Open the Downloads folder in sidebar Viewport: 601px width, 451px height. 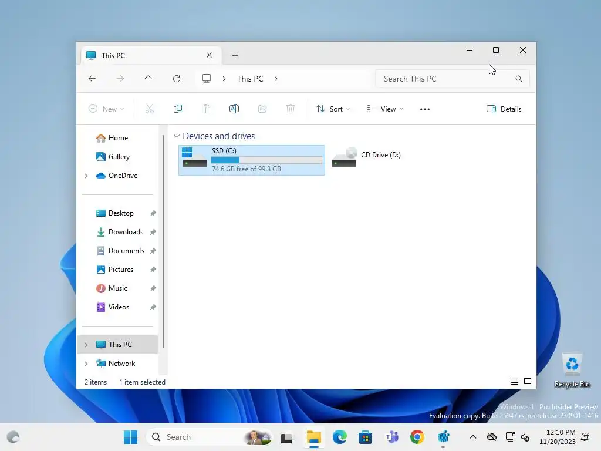pyautogui.click(x=126, y=231)
